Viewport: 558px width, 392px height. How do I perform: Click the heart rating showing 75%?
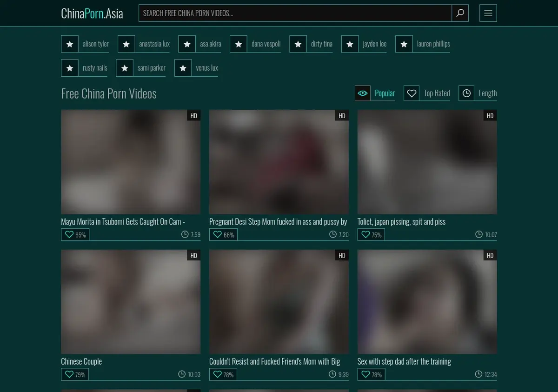click(x=371, y=234)
